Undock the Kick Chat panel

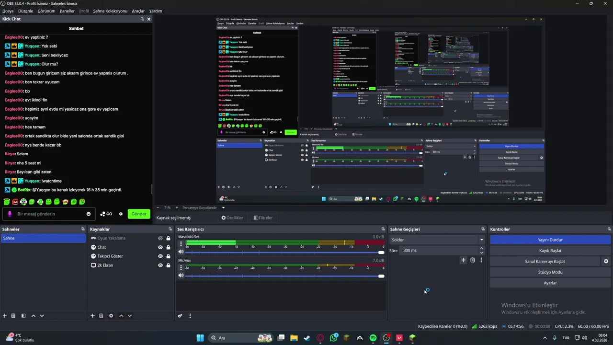(142, 19)
